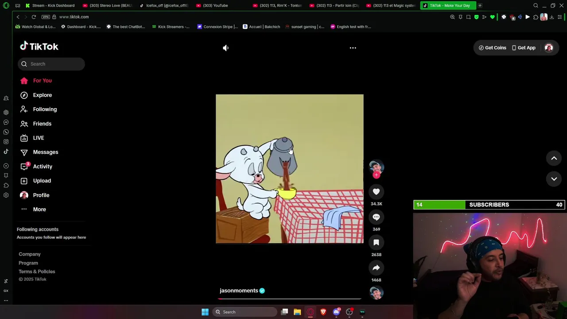This screenshot has width=567, height=319.
Task: Open the Windows Start menu
Action: click(x=205, y=312)
